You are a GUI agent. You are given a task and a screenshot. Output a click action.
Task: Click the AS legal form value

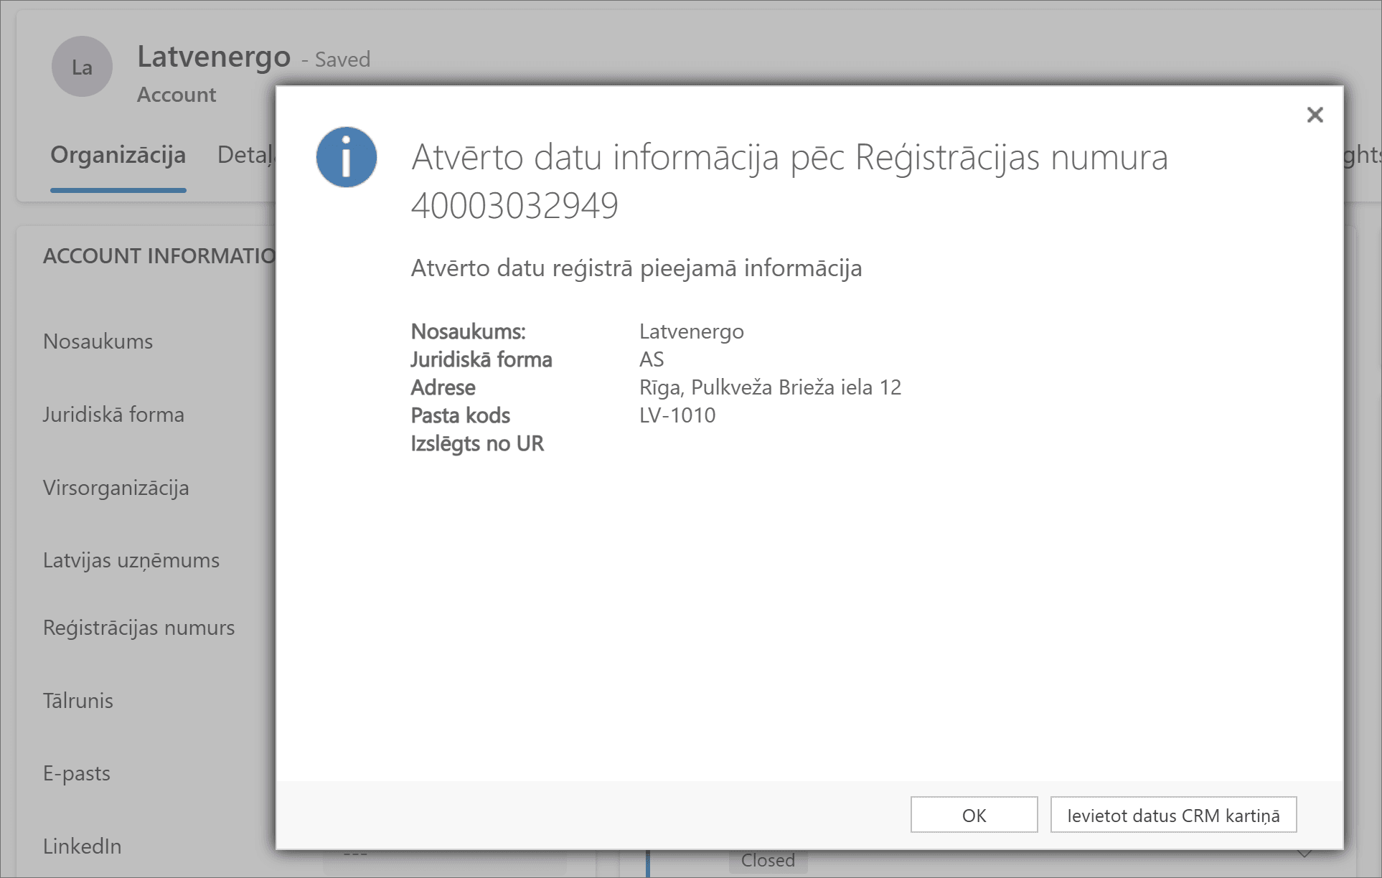[x=652, y=359]
